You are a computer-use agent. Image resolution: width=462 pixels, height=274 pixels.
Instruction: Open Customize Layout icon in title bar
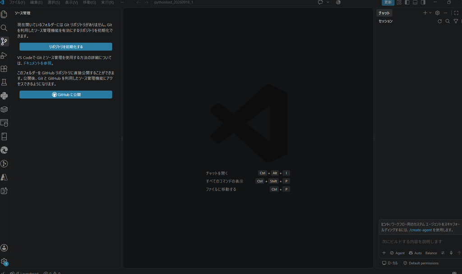399,2
